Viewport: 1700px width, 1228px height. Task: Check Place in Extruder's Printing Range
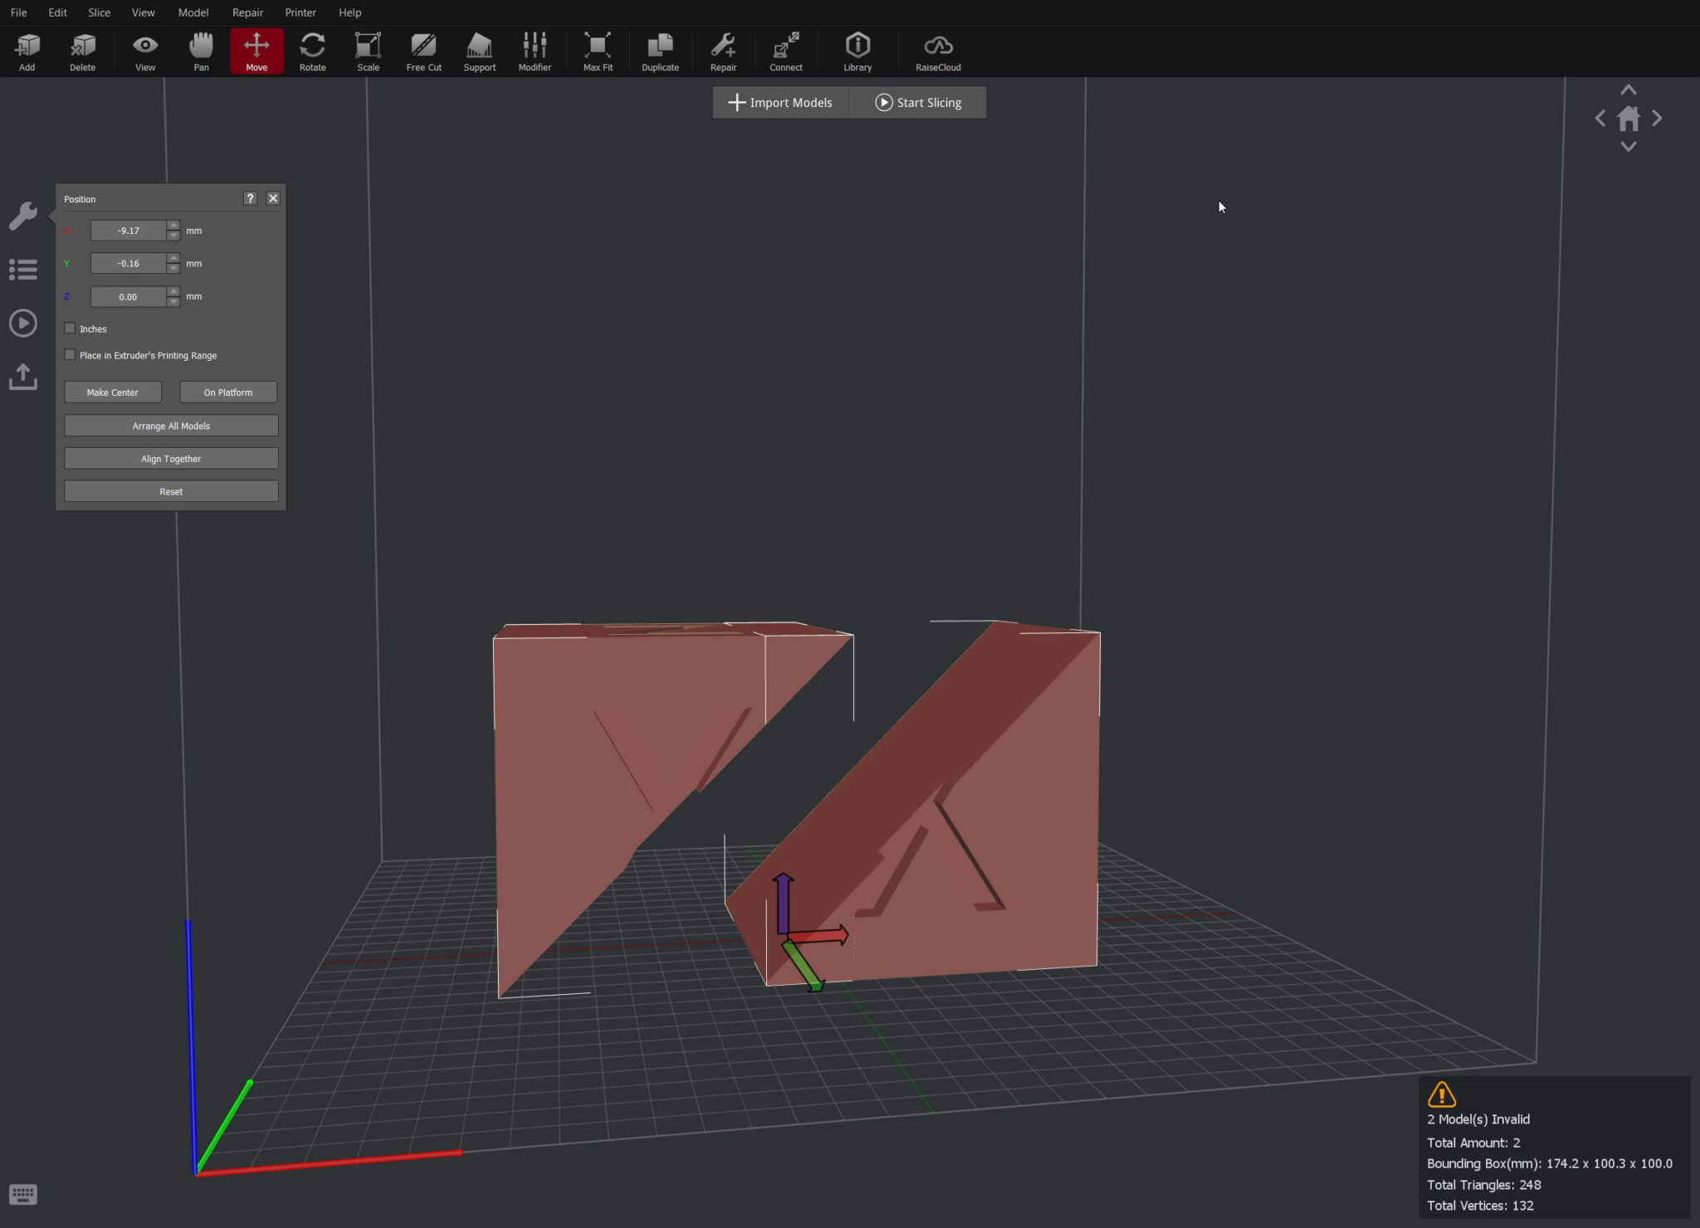coord(71,354)
